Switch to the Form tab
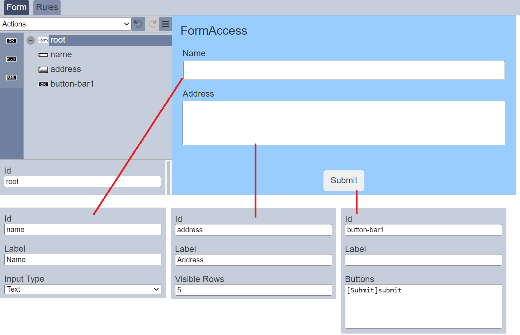 [16, 7]
